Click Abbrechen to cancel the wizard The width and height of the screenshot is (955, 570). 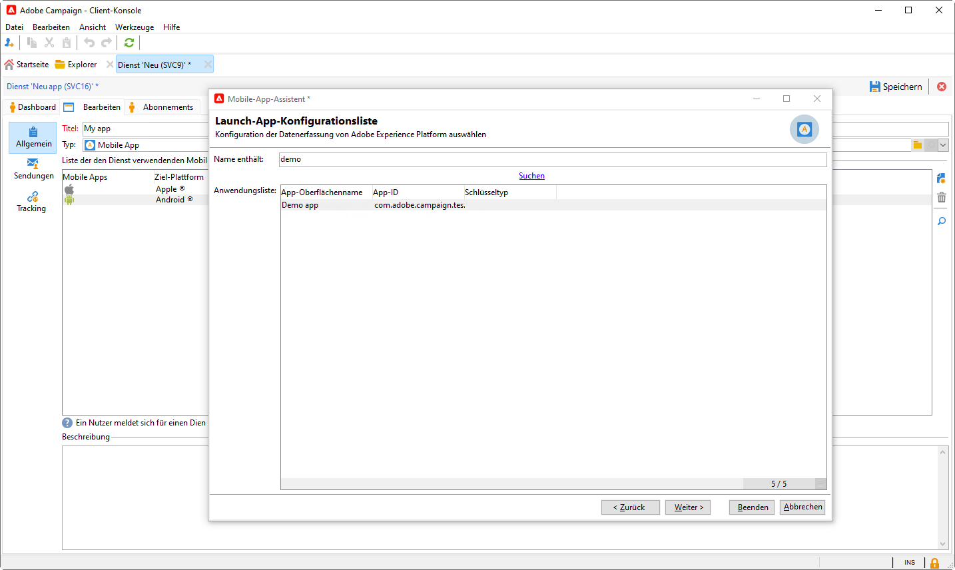pos(802,507)
